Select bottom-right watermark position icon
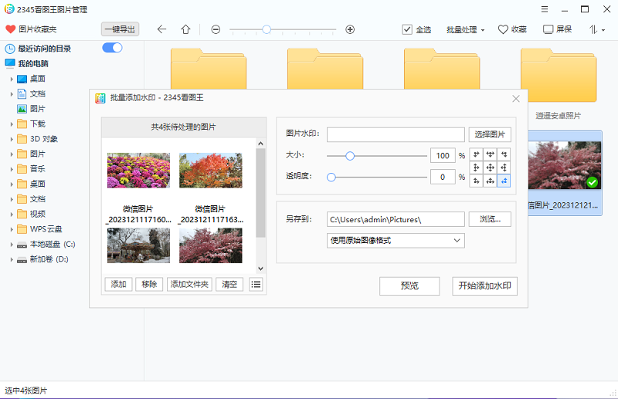The image size is (618, 399). coord(504,181)
